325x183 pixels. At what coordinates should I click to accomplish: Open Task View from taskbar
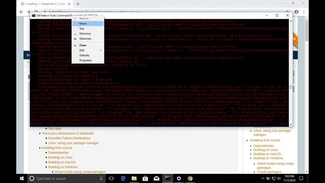(x=111, y=178)
